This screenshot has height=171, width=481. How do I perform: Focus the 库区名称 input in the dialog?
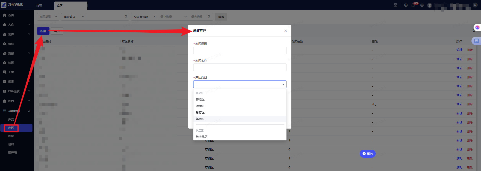click(x=240, y=67)
